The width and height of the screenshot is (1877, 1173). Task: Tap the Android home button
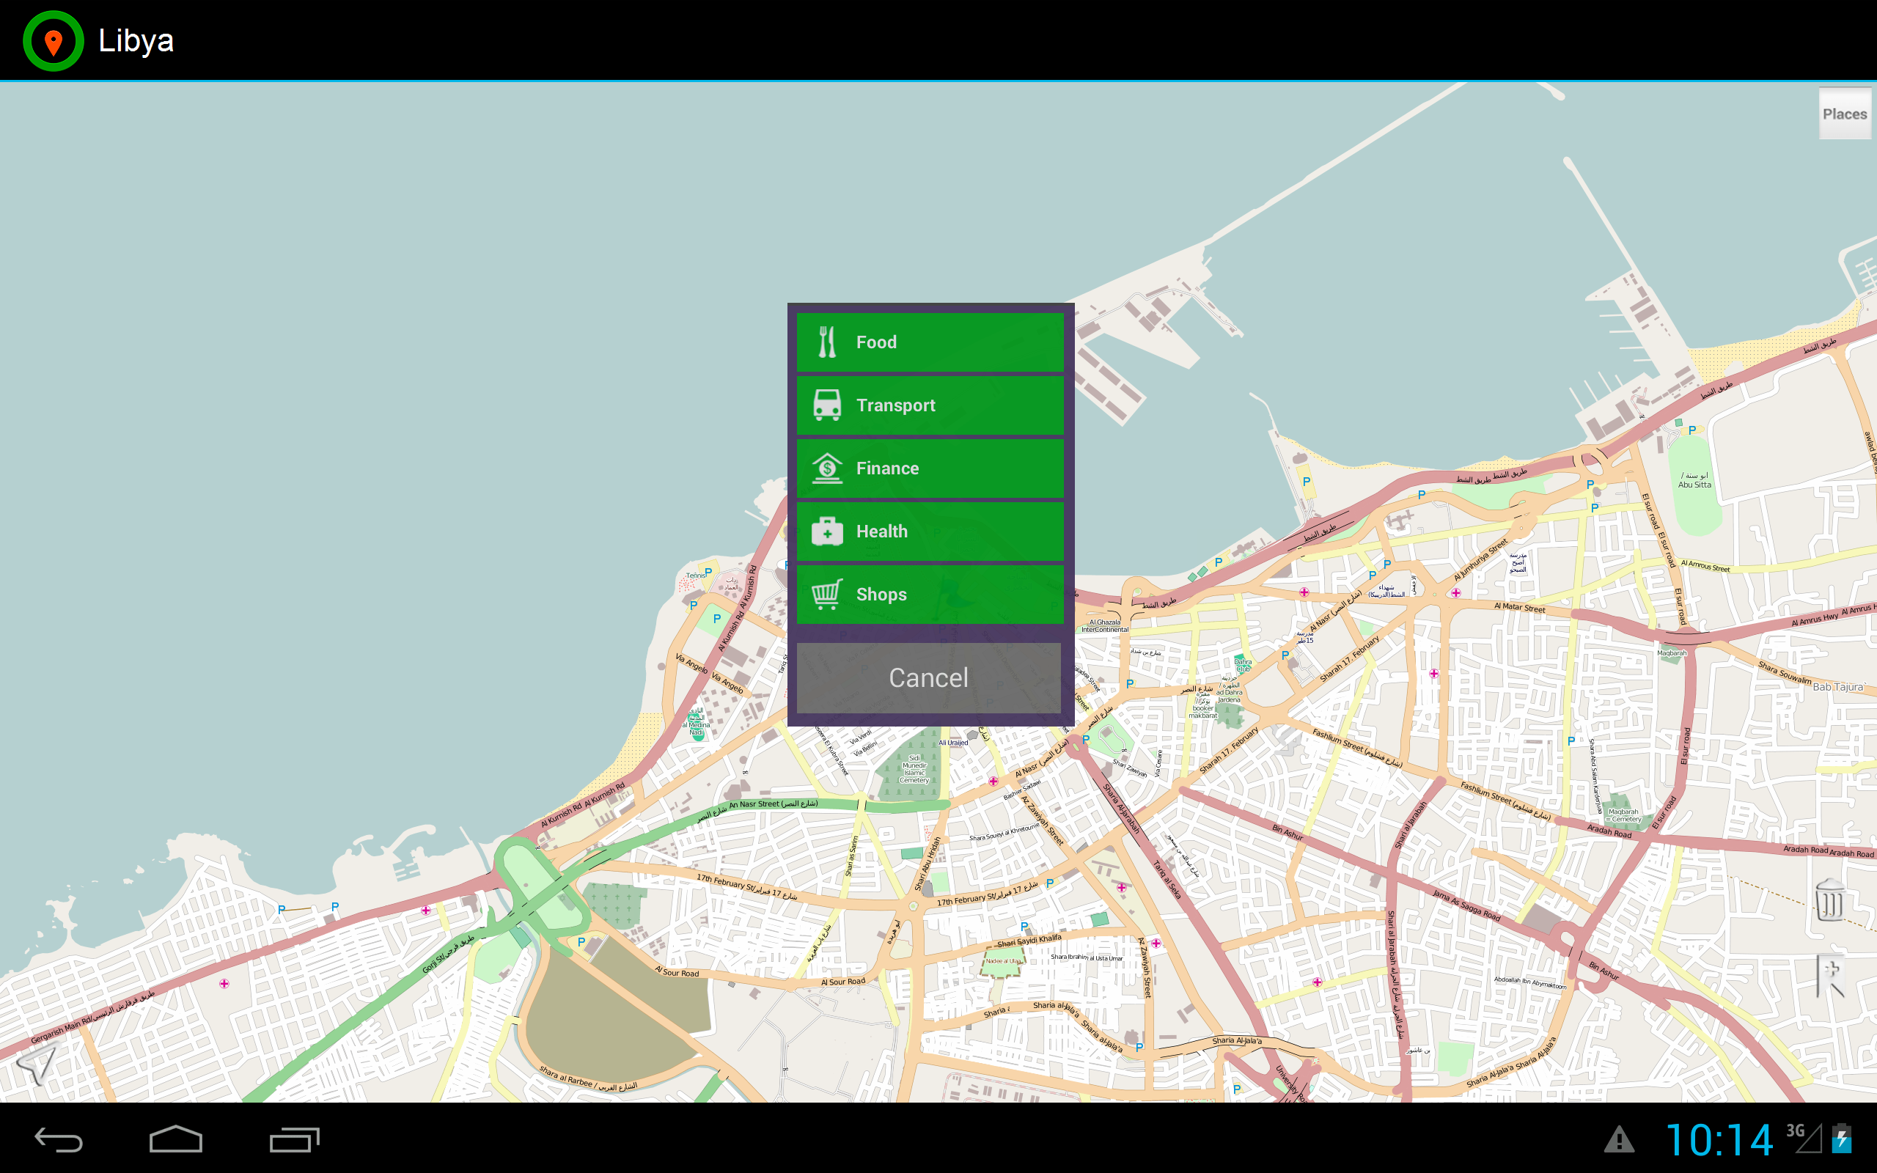coord(177,1139)
